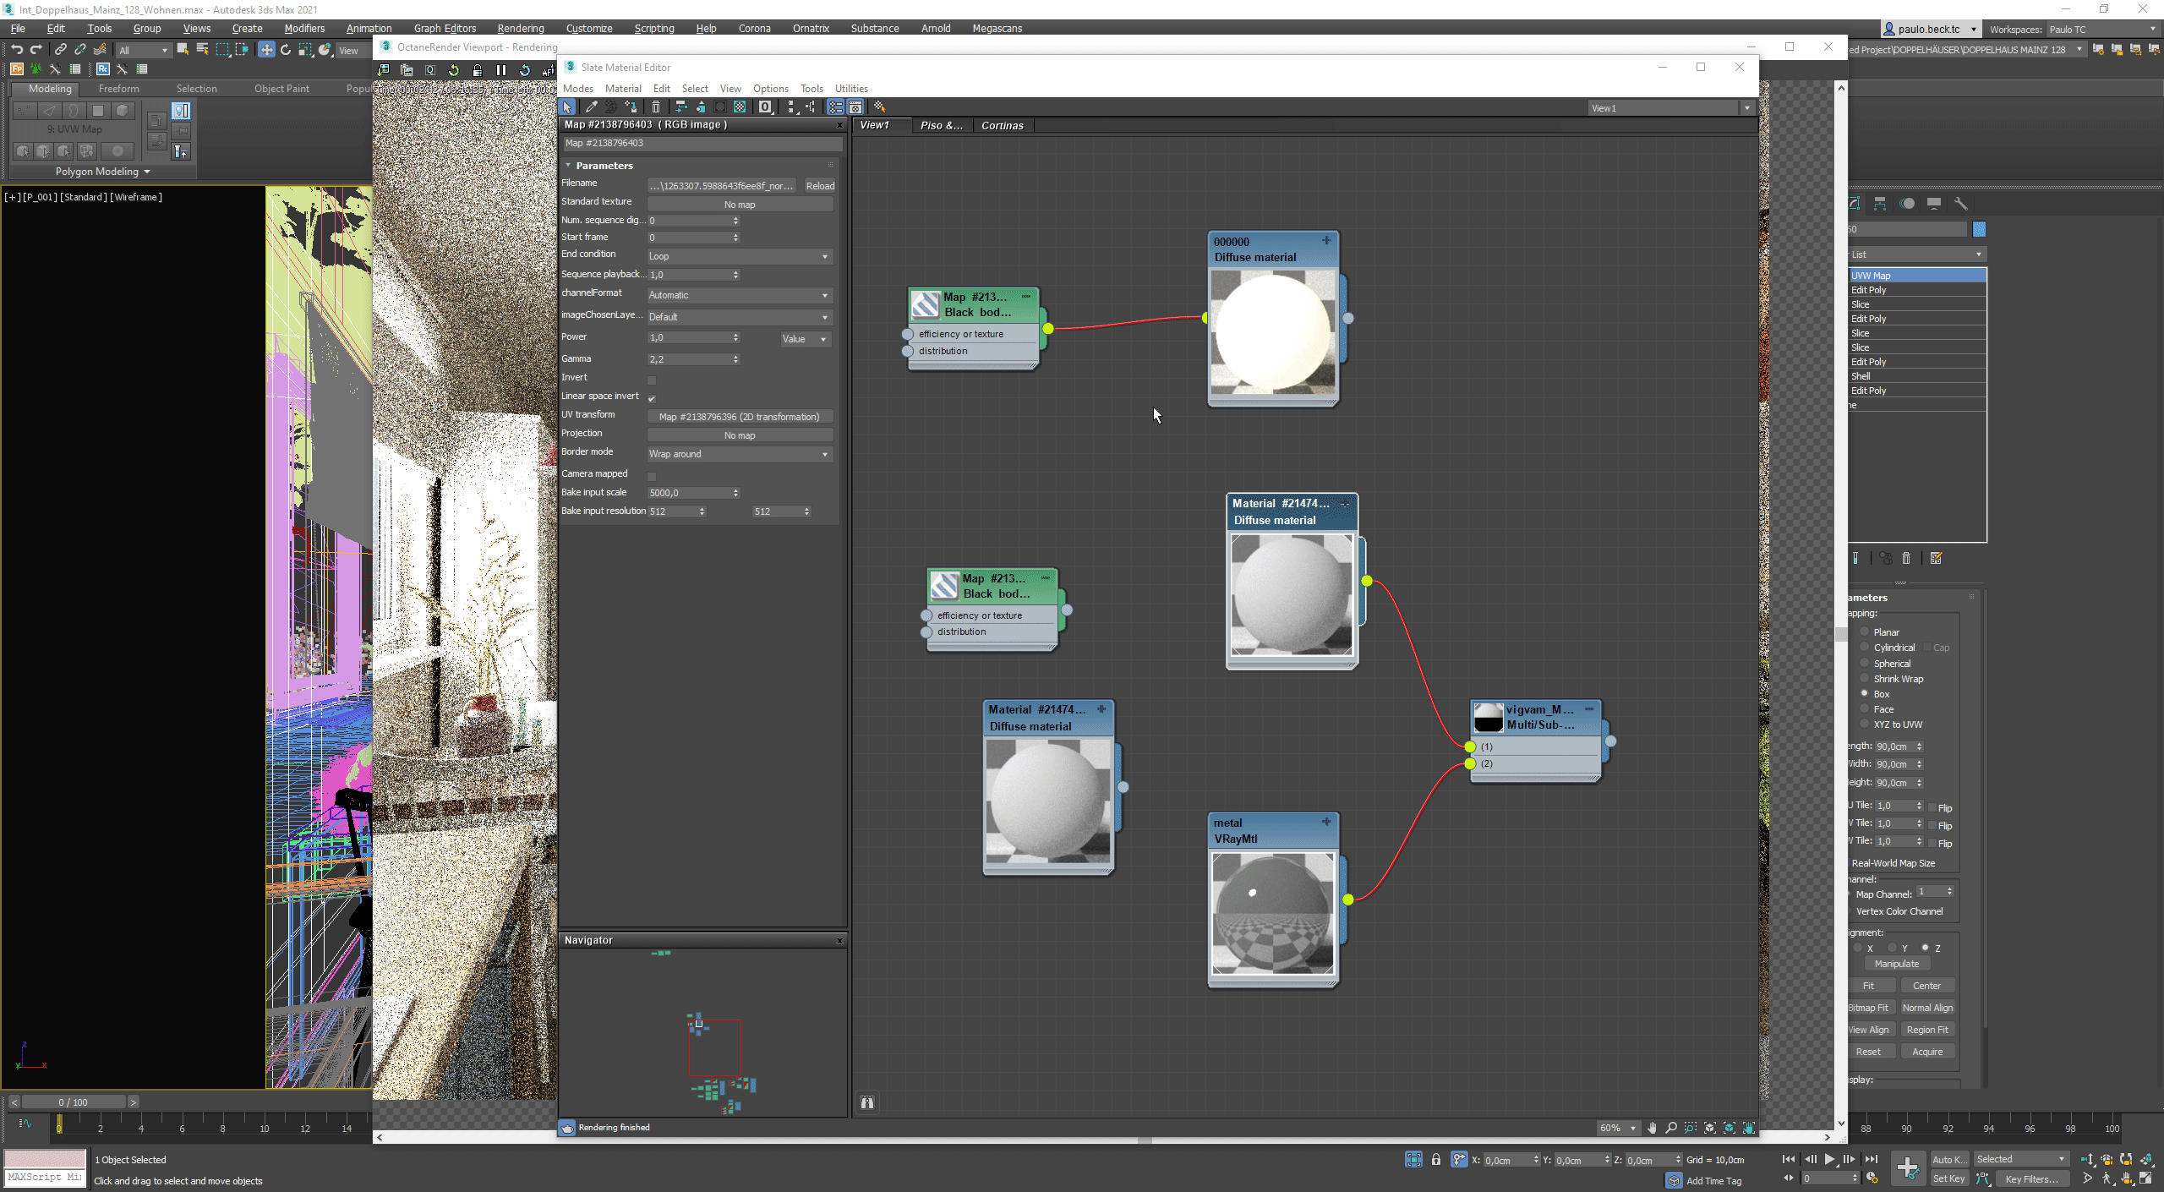Open the Material menu in Slate editor
The width and height of the screenshot is (2164, 1192).
(623, 89)
